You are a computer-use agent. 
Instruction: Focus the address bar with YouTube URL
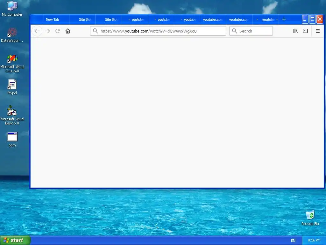(158, 31)
